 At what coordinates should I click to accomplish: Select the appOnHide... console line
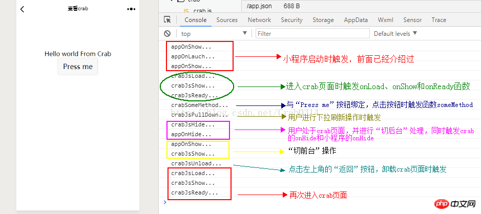(x=191, y=134)
